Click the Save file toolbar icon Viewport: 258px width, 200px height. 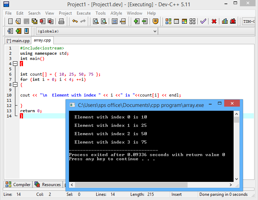point(26,21)
